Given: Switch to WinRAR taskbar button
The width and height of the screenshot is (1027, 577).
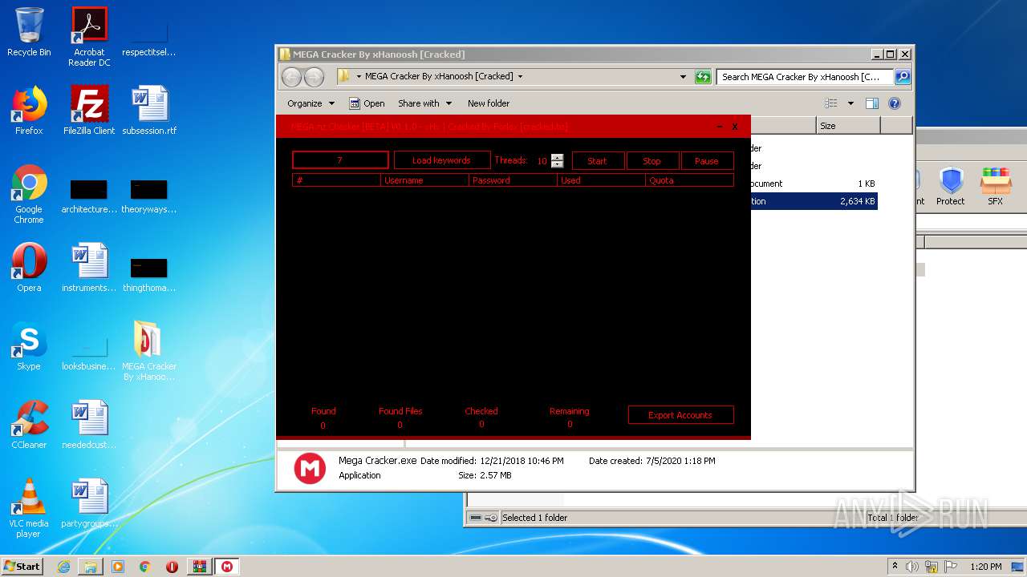Looking at the screenshot, I should click(200, 567).
